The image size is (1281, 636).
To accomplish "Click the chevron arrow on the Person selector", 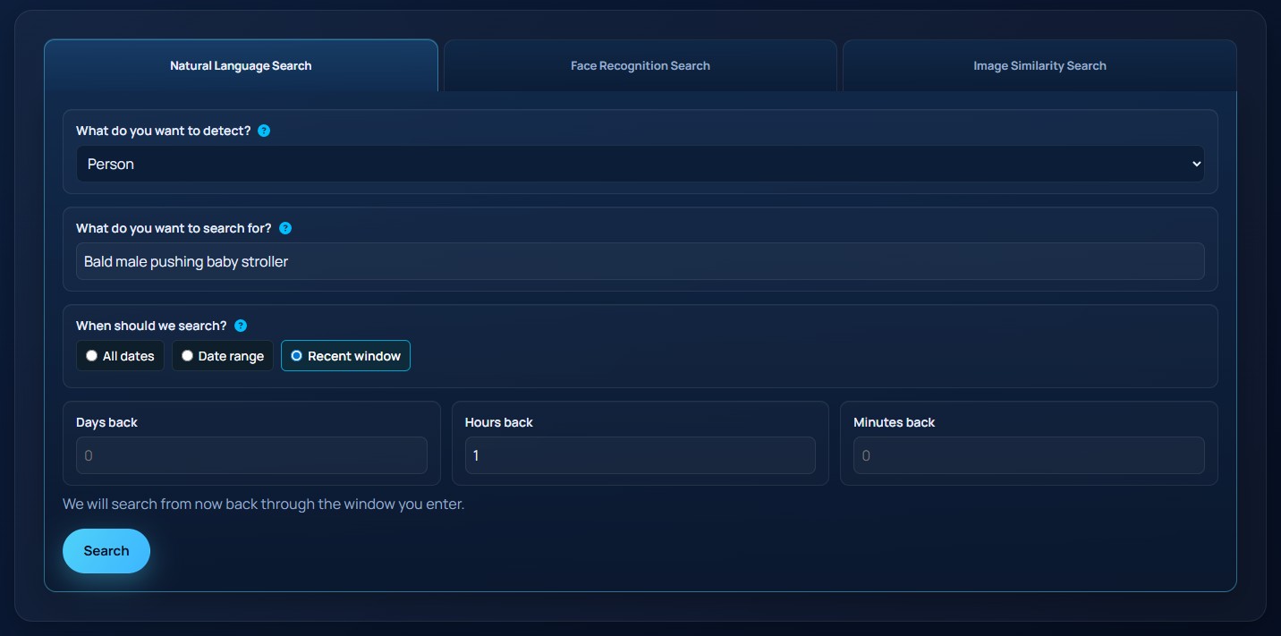I will (x=1196, y=164).
